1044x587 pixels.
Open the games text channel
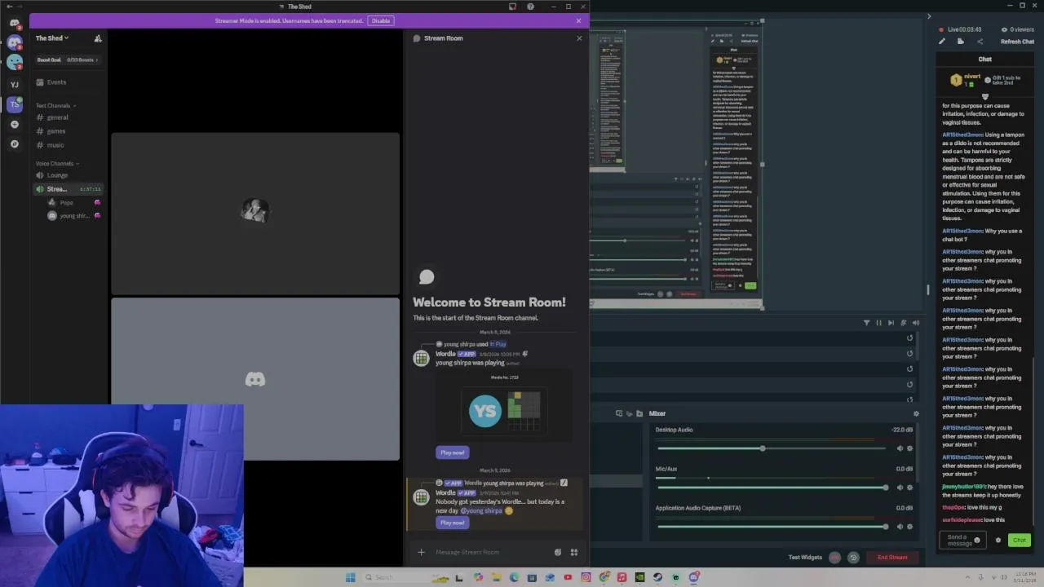coord(56,131)
